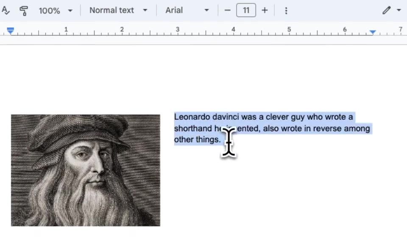Screen dimensions: 407x237
Task: Open the 100% zoom dropdown
Action: pos(56,11)
